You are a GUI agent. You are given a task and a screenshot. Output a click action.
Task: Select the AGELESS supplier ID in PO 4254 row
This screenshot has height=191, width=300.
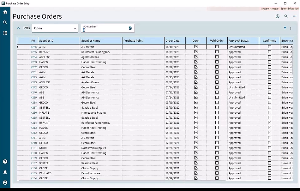tap(45, 57)
